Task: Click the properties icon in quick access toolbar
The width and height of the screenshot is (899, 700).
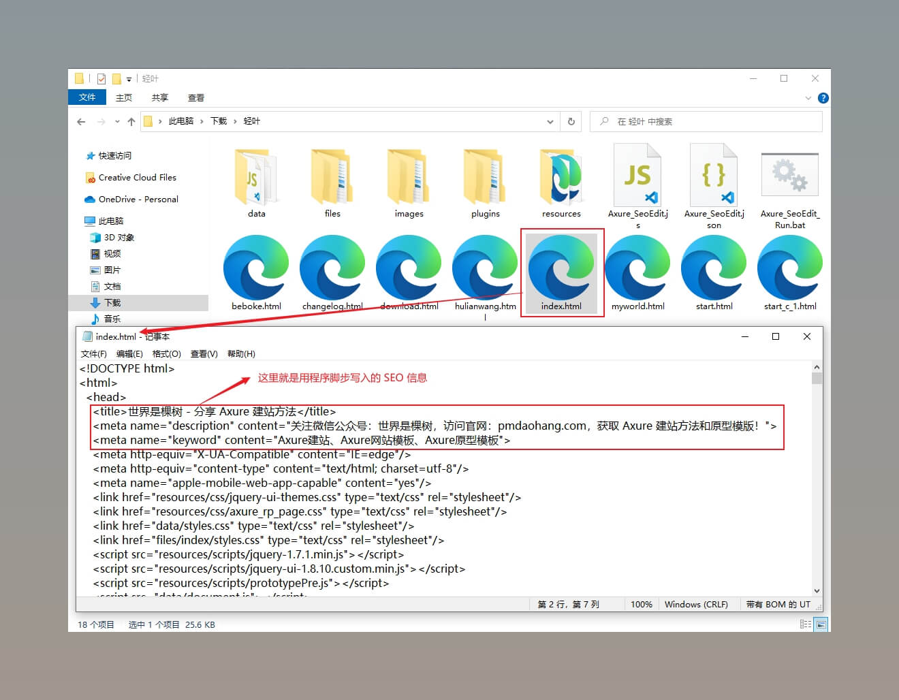Action: [101, 78]
